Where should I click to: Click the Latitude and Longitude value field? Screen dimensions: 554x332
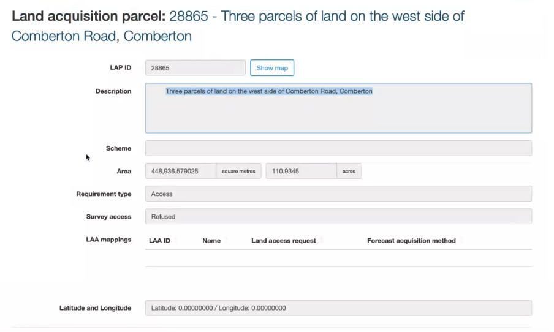338,308
